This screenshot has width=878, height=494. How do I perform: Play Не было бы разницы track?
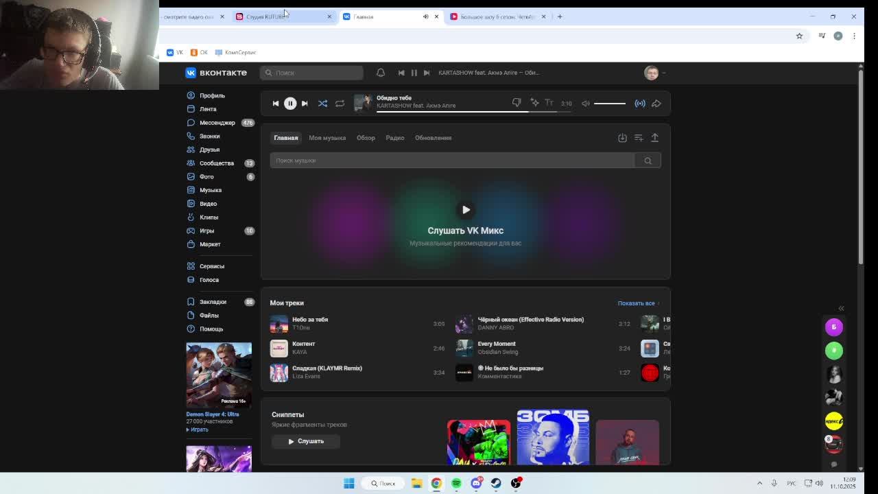pos(543,373)
